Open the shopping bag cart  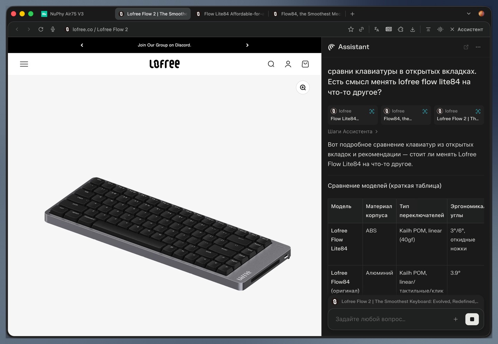pyautogui.click(x=305, y=64)
